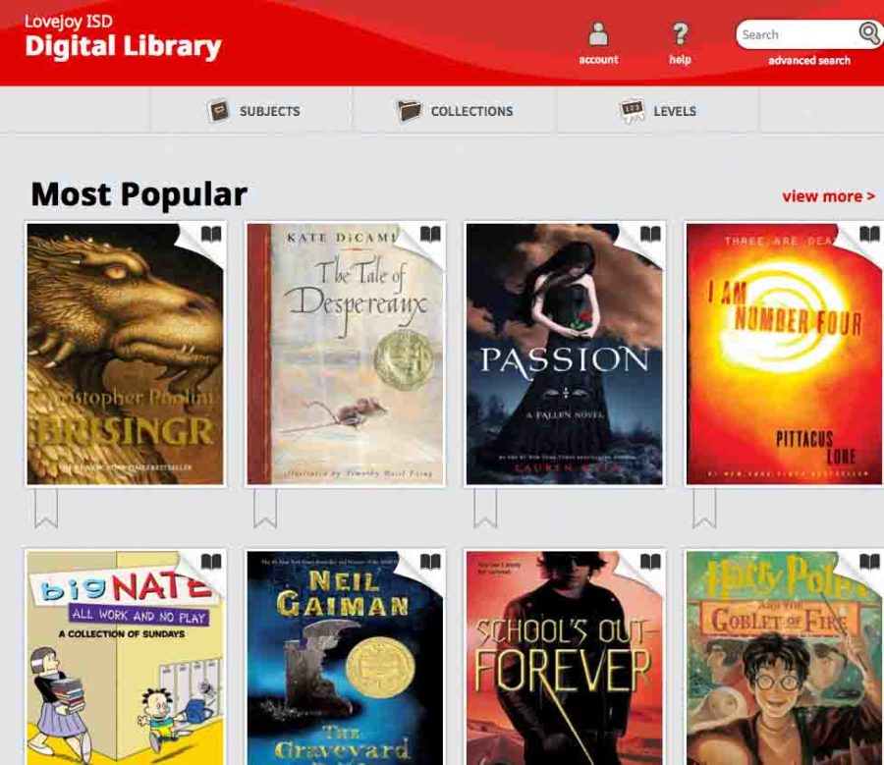Open the Subjects menu

(253, 111)
